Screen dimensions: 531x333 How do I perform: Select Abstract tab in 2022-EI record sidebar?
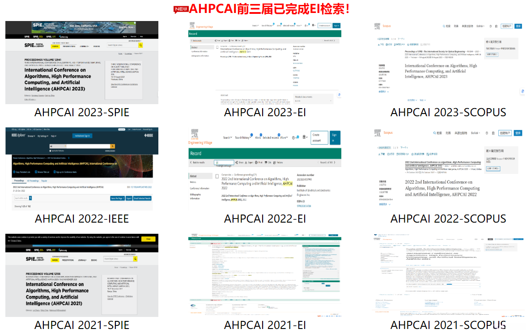point(200,176)
